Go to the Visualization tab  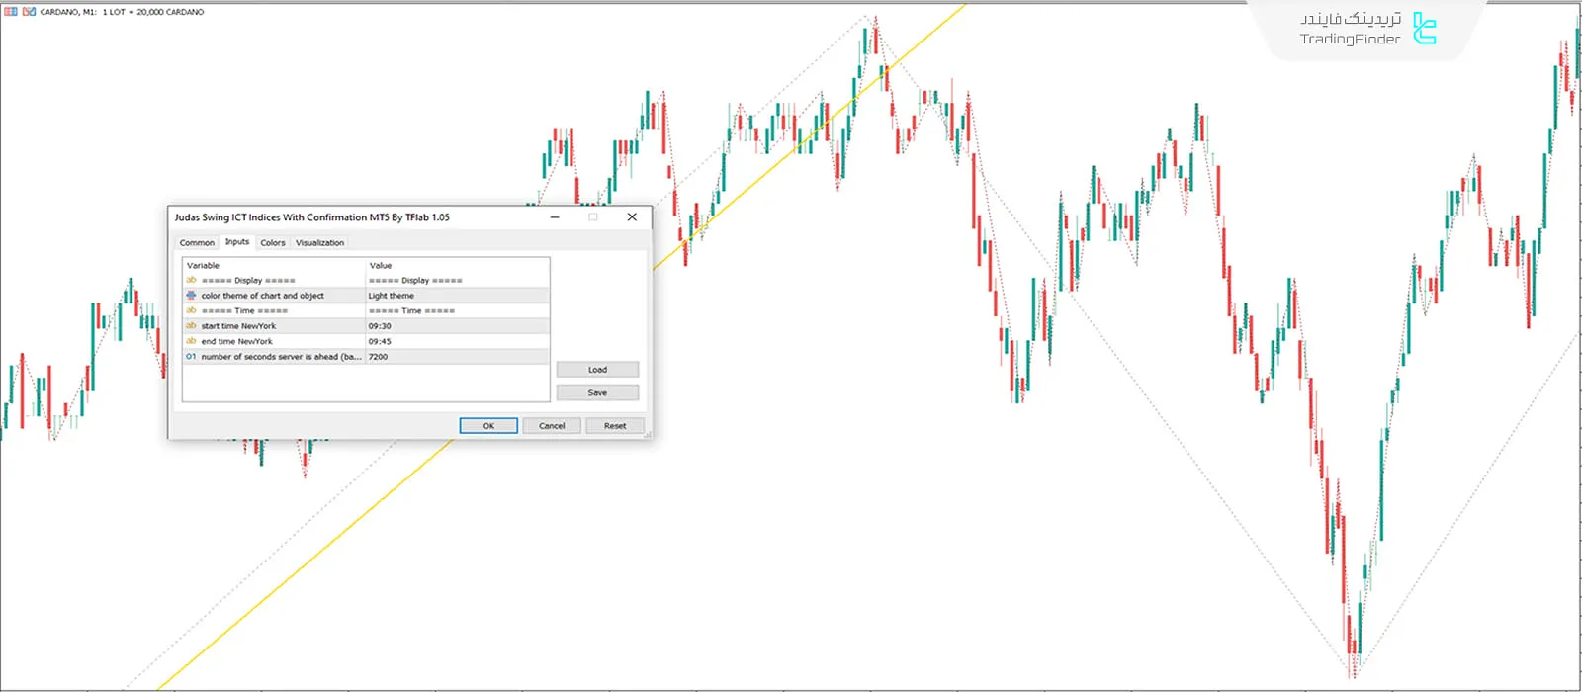[319, 242]
